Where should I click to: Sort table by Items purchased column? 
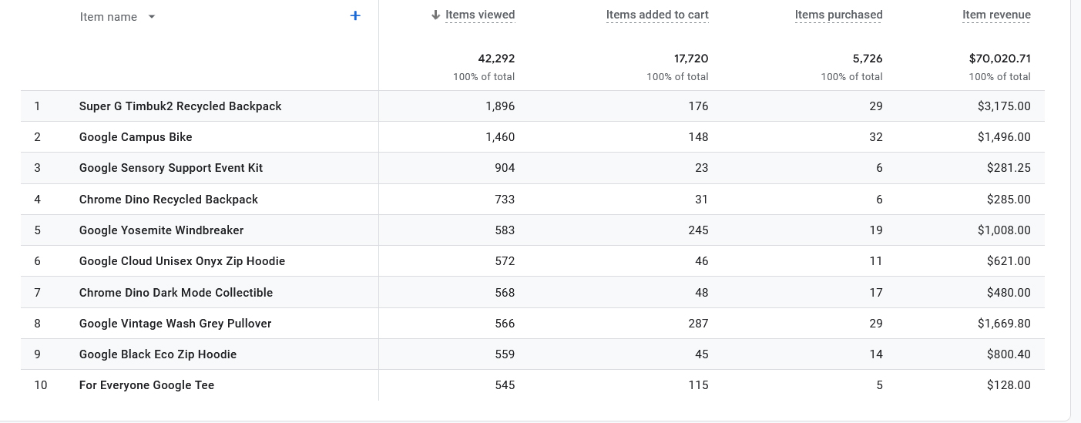coord(838,15)
